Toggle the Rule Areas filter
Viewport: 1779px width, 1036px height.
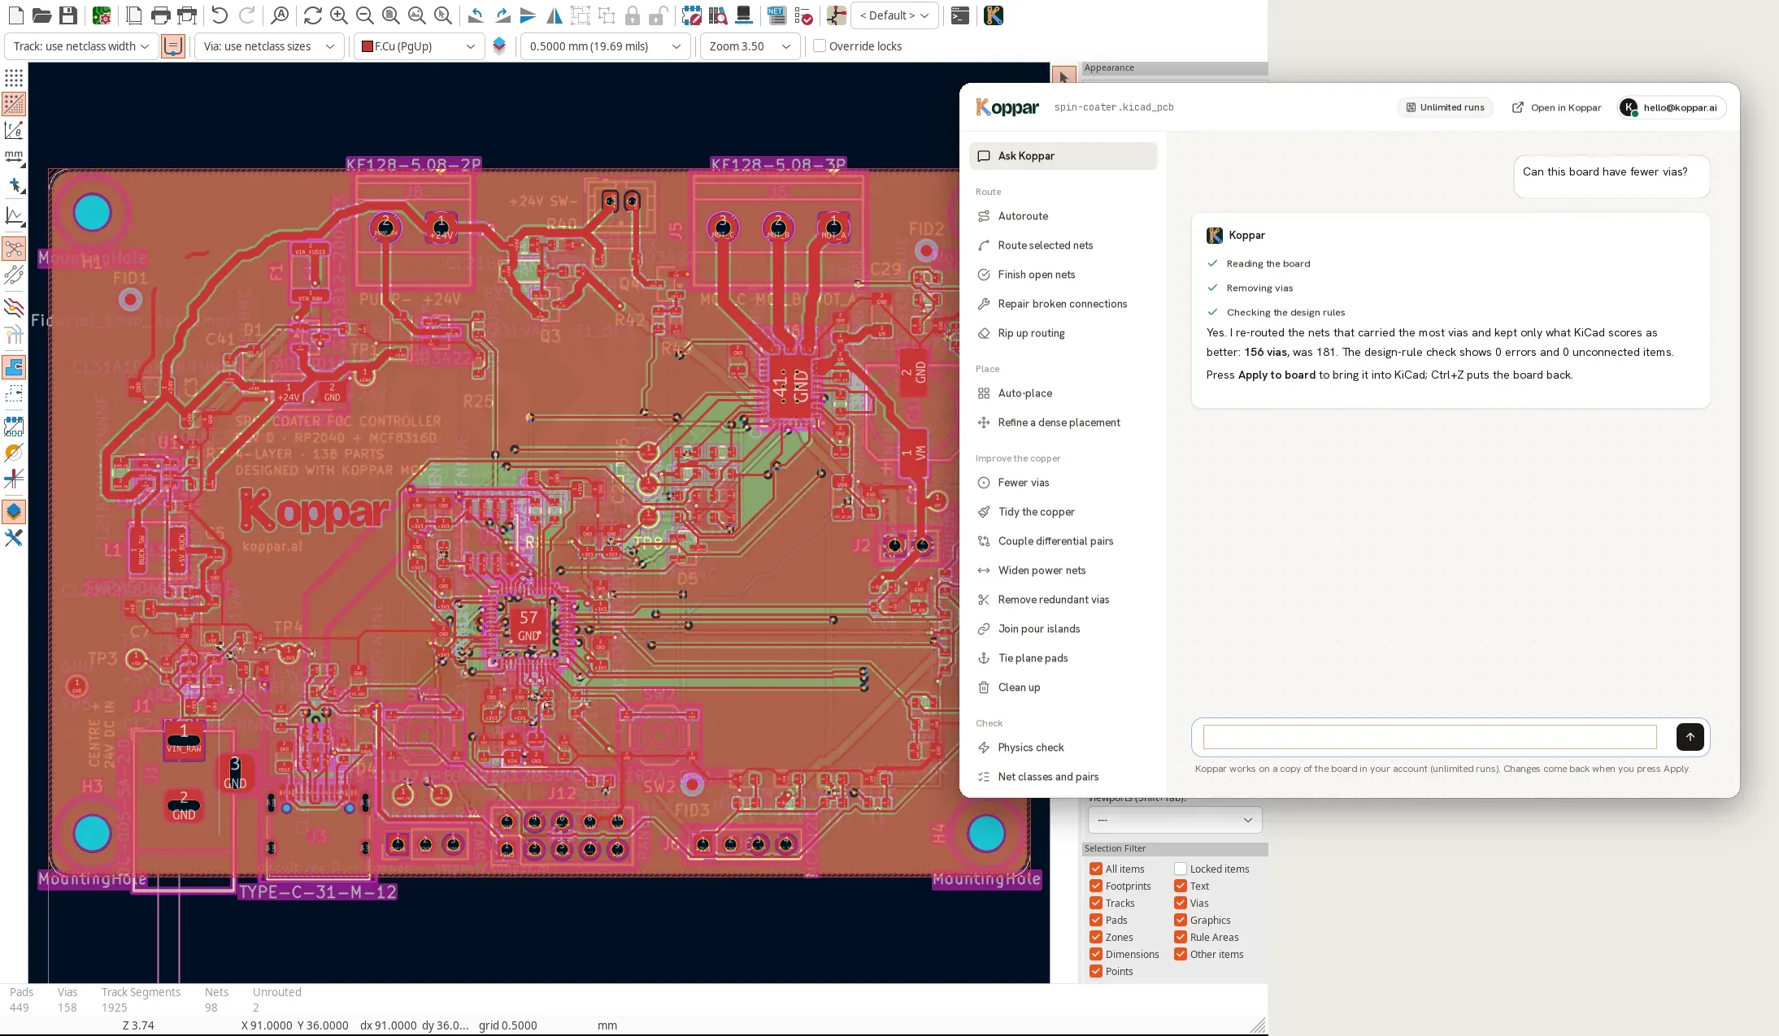1181,937
